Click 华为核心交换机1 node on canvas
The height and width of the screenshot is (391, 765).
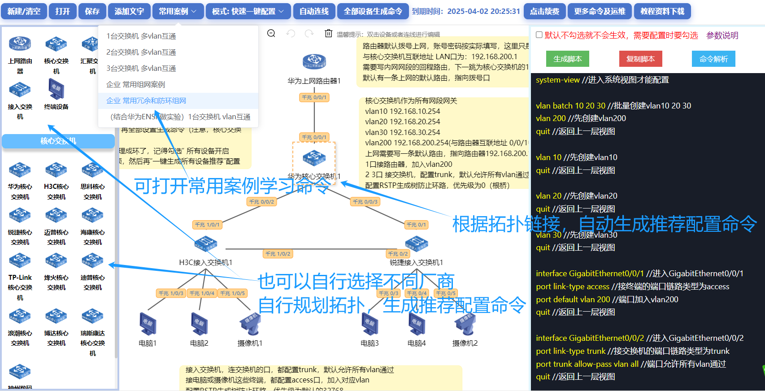pos(314,158)
